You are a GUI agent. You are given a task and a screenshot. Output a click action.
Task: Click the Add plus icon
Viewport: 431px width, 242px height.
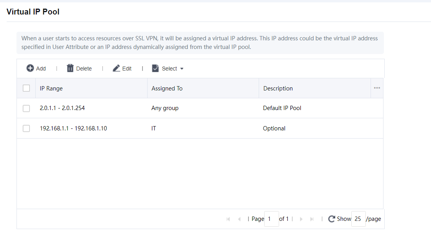pos(30,68)
